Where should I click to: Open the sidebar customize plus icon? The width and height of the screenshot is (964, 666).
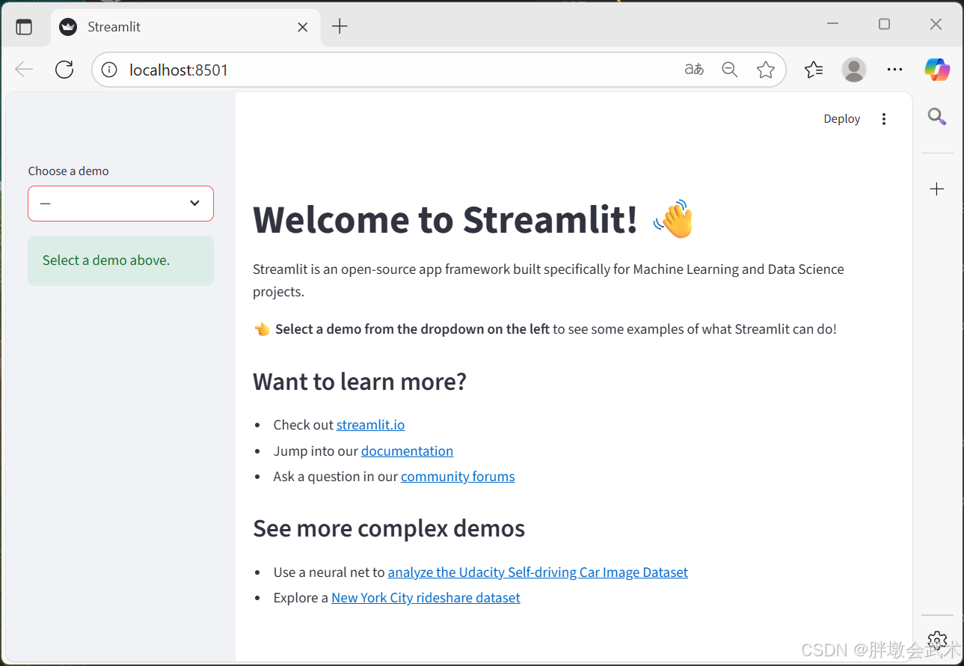(x=936, y=189)
